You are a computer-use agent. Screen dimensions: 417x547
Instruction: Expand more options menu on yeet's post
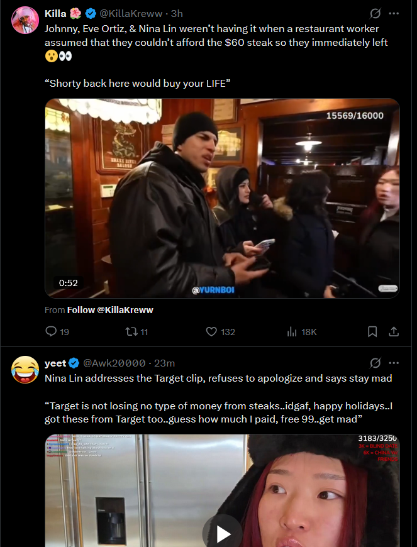pos(394,363)
